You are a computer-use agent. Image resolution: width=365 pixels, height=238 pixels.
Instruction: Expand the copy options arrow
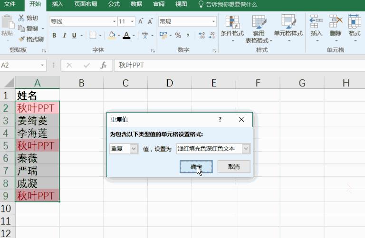(43, 29)
